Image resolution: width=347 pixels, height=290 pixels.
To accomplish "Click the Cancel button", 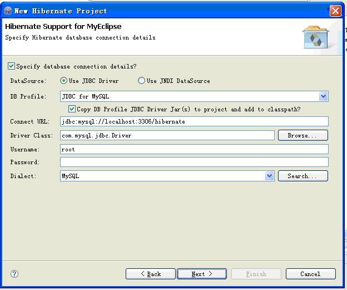I will (310, 274).
